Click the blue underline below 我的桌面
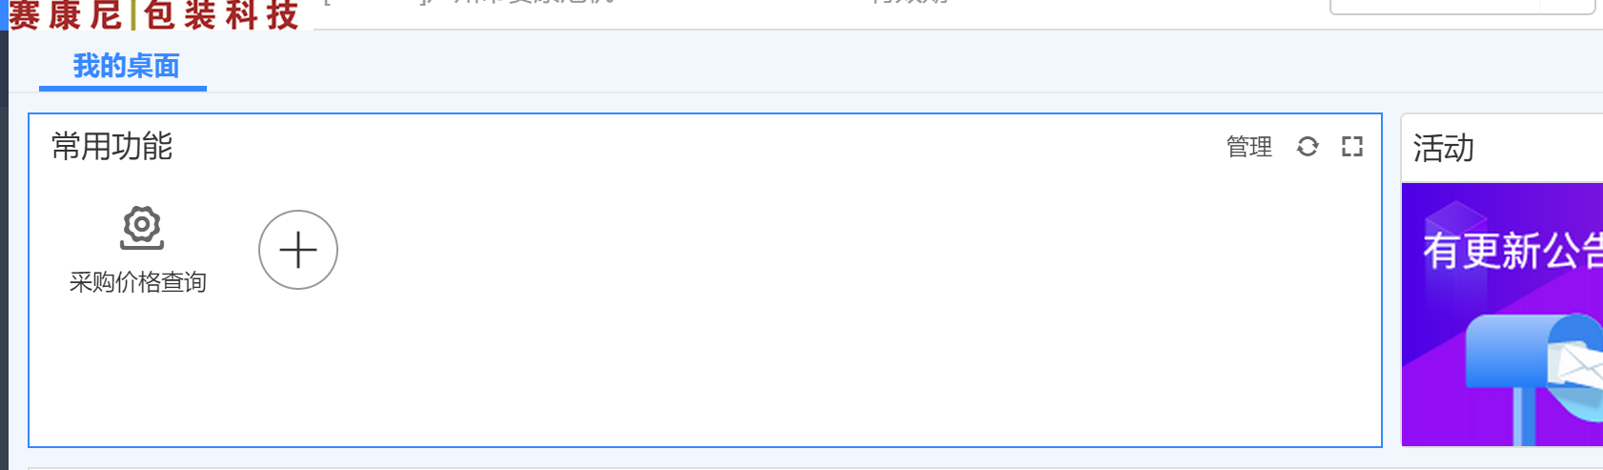Screen dimensions: 1603x470 coord(123,89)
